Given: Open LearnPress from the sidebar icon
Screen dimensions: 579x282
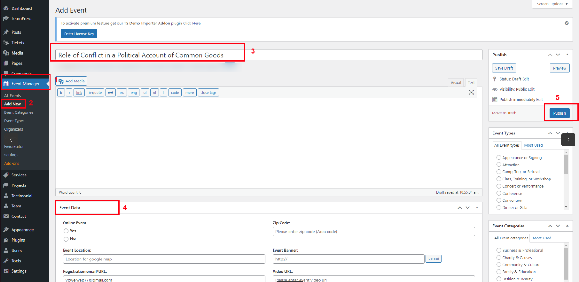Looking at the screenshot, I should (x=6, y=18).
